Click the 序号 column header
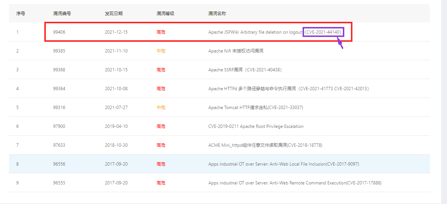 (x=21, y=13)
